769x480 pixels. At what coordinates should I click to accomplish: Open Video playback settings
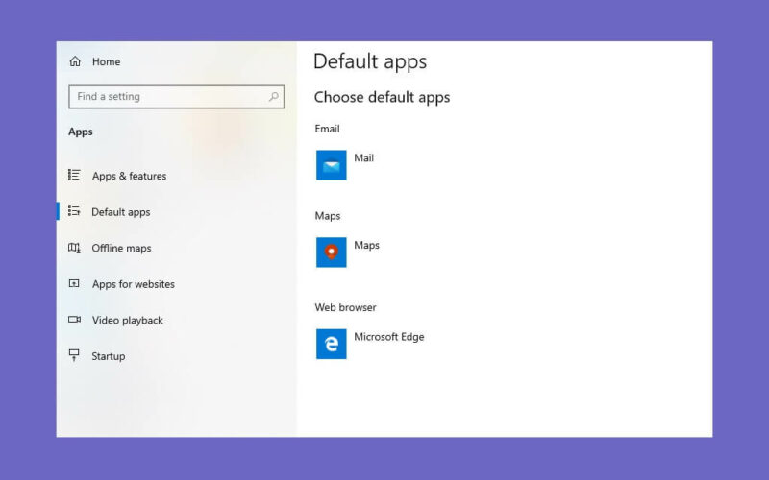[x=127, y=321]
